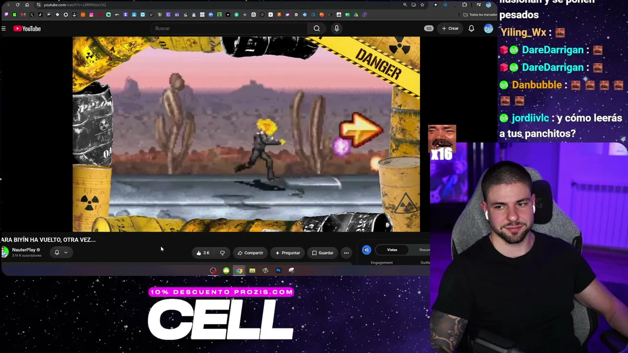
Task: Go to YouTube home via the logo
Action: (27, 28)
